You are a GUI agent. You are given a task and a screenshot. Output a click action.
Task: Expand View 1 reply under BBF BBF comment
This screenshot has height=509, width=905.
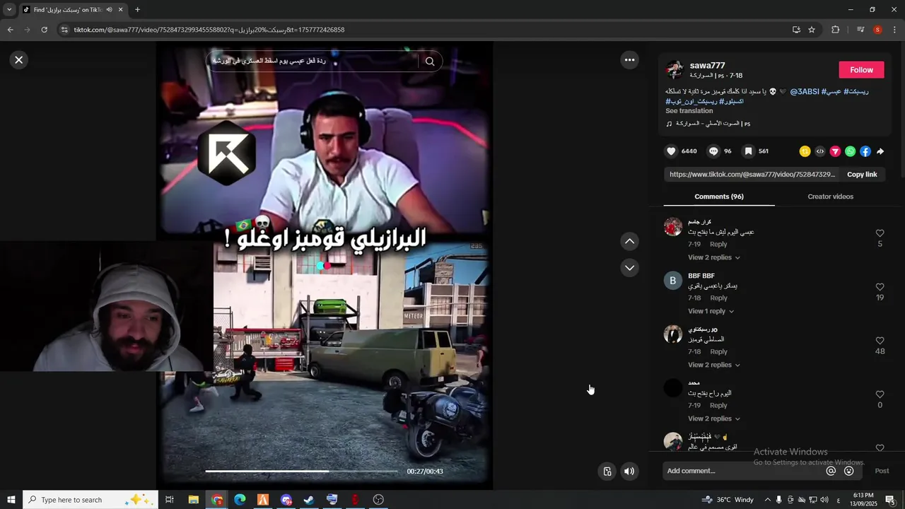tap(711, 311)
